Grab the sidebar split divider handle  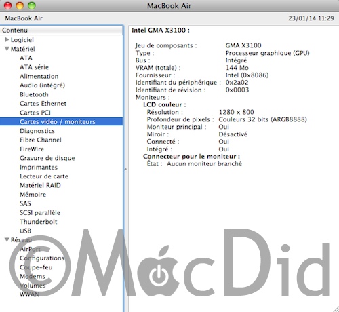pos(125,169)
